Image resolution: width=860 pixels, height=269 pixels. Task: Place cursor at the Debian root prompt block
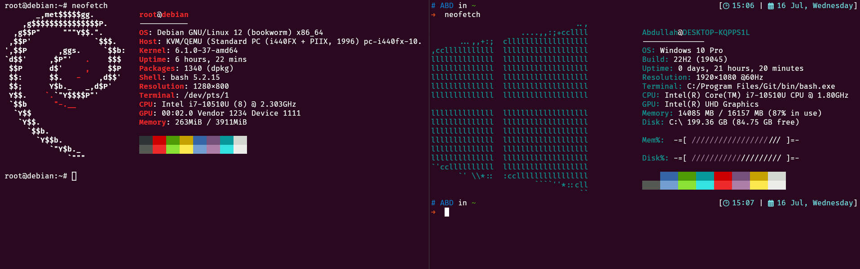[74, 176]
